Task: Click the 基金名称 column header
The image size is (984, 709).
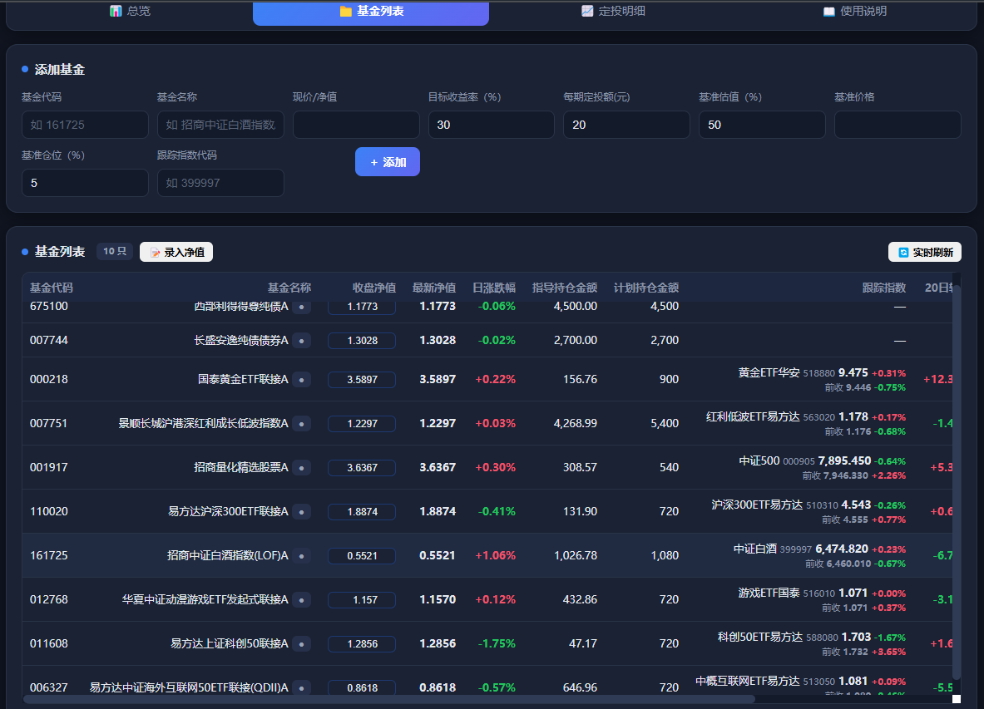Action: click(x=289, y=288)
